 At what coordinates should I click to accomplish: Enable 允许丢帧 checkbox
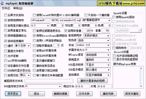coord(6,56)
